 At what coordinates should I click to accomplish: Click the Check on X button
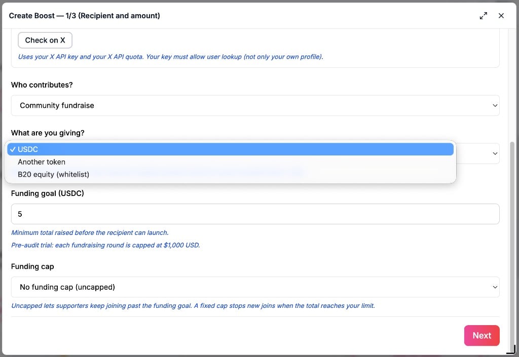pos(45,41)
